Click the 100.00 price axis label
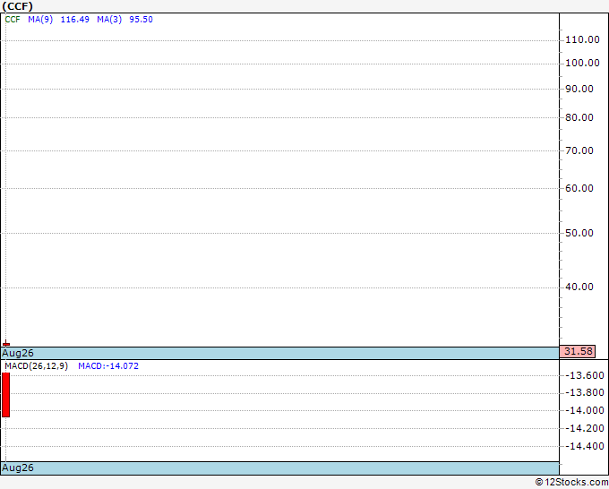Viewport: 609px width, 489px height. [582, 63]
